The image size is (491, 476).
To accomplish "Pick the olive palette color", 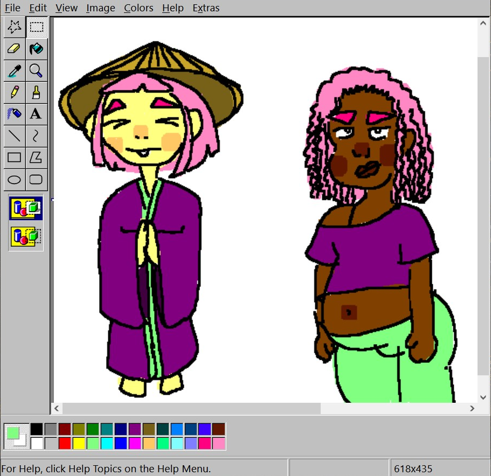I will coord(79,429).
